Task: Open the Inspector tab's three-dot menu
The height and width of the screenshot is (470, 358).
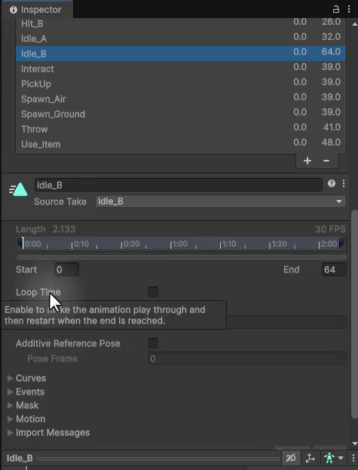Action: point(349,9)
